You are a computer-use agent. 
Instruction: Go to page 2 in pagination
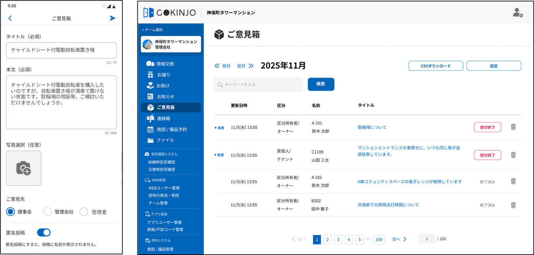[327, 240]
